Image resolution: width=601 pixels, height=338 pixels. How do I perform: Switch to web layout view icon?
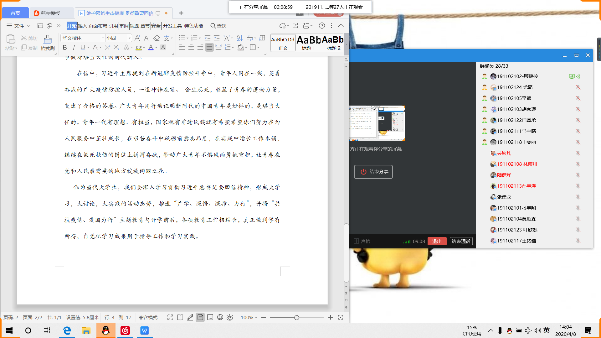pyautogui.click(x=220, y=317)
